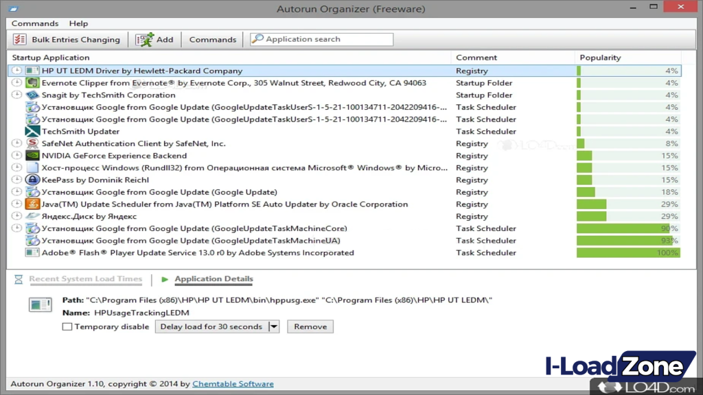703x395 pixels.
Task: Click the Add toolbar button
Action: 154,39
